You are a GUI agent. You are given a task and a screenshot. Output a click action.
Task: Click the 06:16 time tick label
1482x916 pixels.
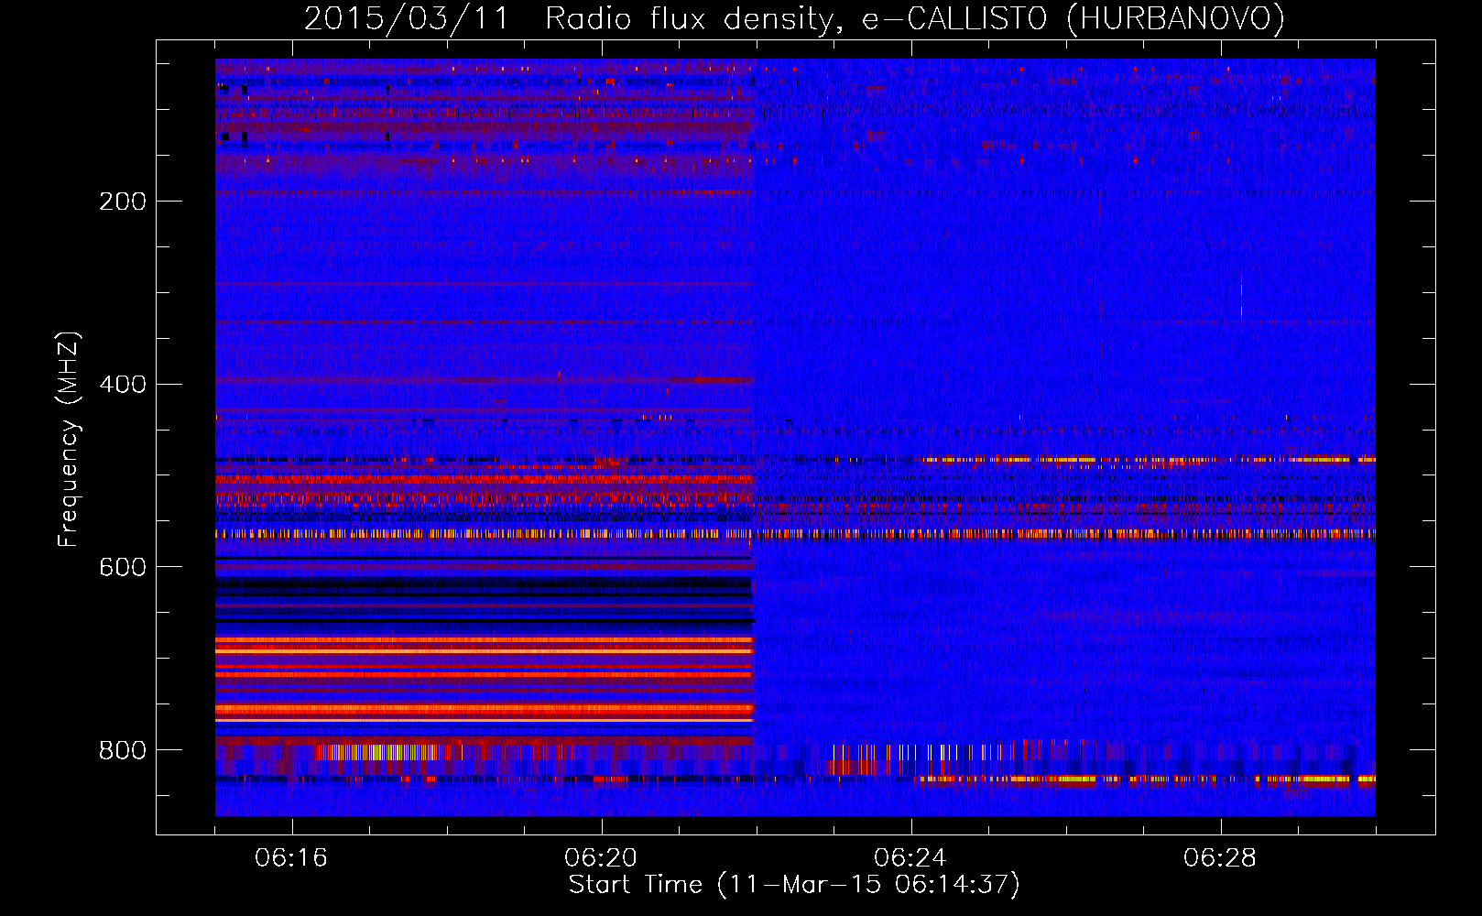pos(291,858)
